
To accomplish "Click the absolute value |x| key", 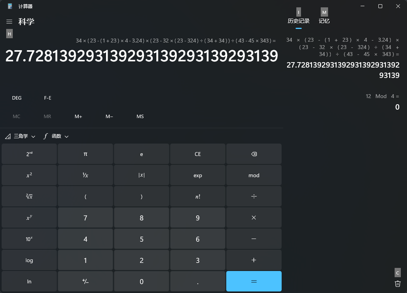I will pyautogui.click(x=142, y=175).
